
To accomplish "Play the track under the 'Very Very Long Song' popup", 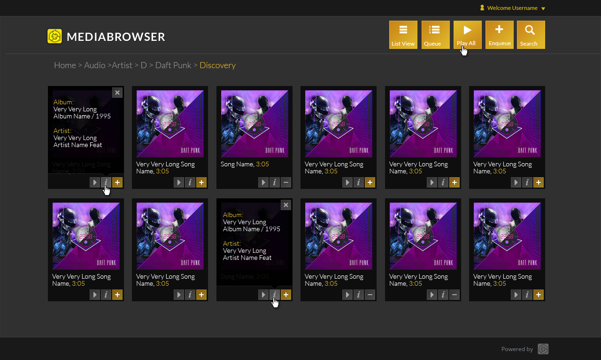I will click(x=95, y=182).
